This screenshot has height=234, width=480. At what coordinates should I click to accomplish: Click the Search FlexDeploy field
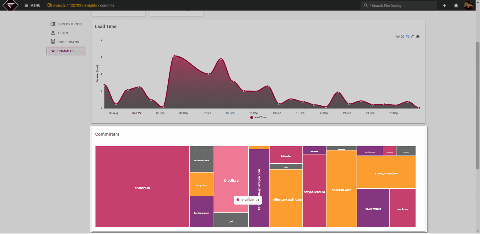[399, 5]
